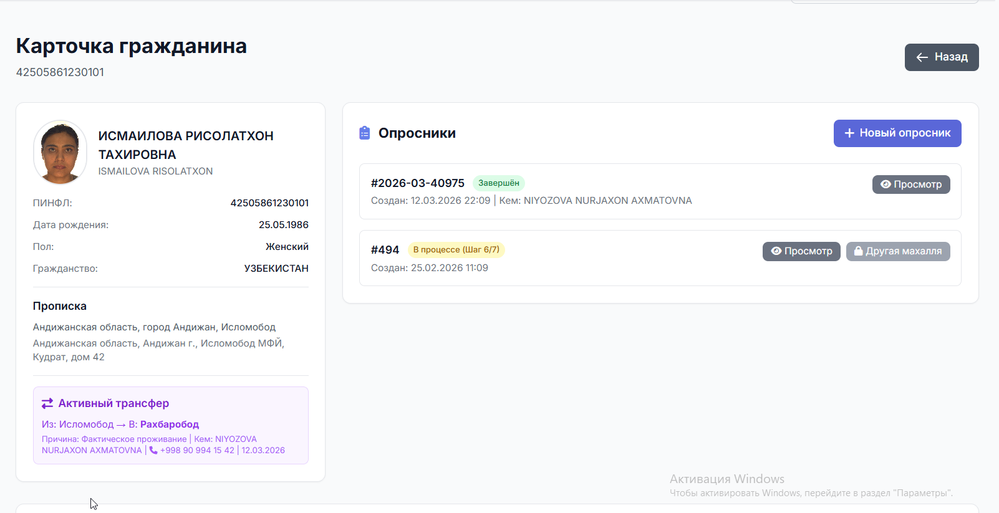Click the Рахбаробод destination name
999x513 pixels.
point(170,424)
